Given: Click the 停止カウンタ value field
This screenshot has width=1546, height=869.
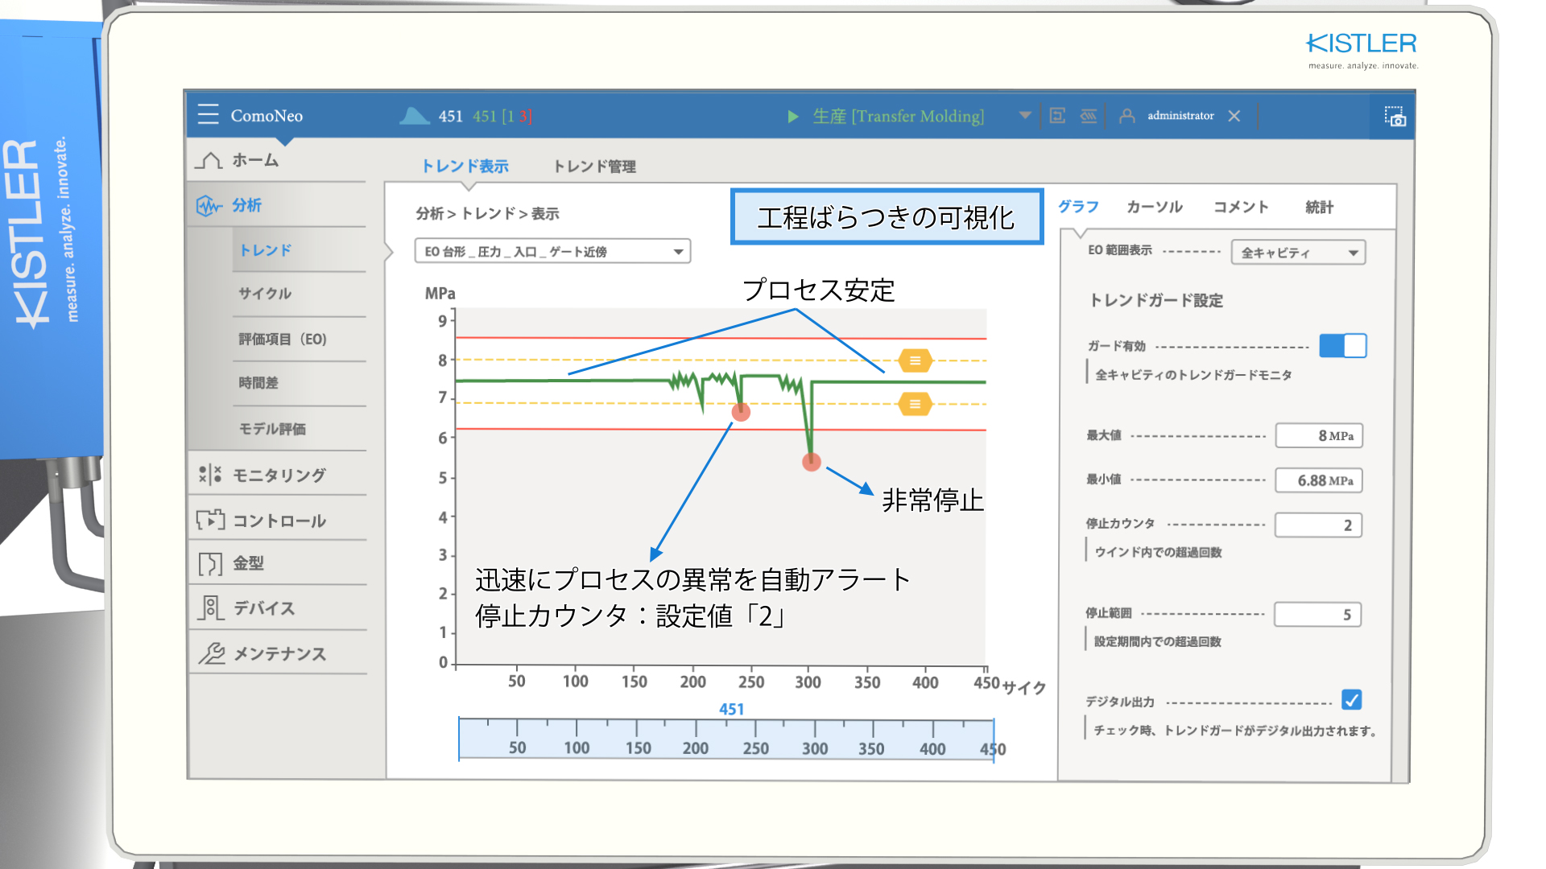Looking at the screenshot, I should (1318, 525).
